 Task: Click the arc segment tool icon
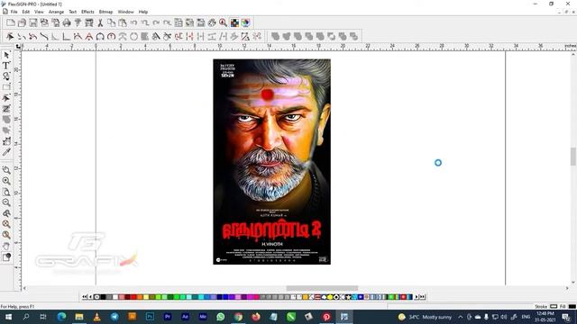[x=100, y=36]
